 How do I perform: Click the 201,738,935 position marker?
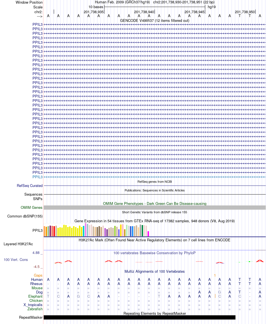[x=94, y=12]
